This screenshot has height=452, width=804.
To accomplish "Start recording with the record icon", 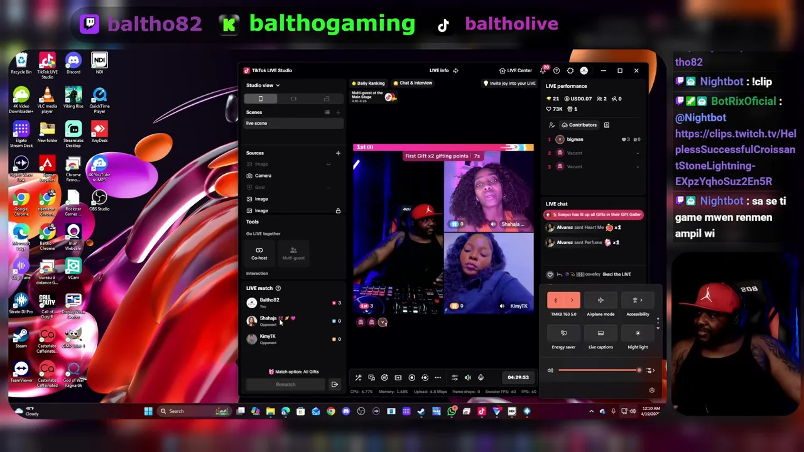I will coord(412,378).
